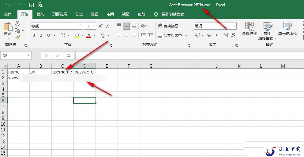Viewport: 304px width, 157px height.
Task: Align text left icon
Action: (119, 35)
